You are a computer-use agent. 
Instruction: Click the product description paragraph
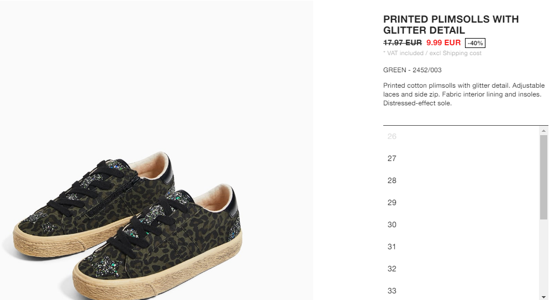[x=464, y=94]
